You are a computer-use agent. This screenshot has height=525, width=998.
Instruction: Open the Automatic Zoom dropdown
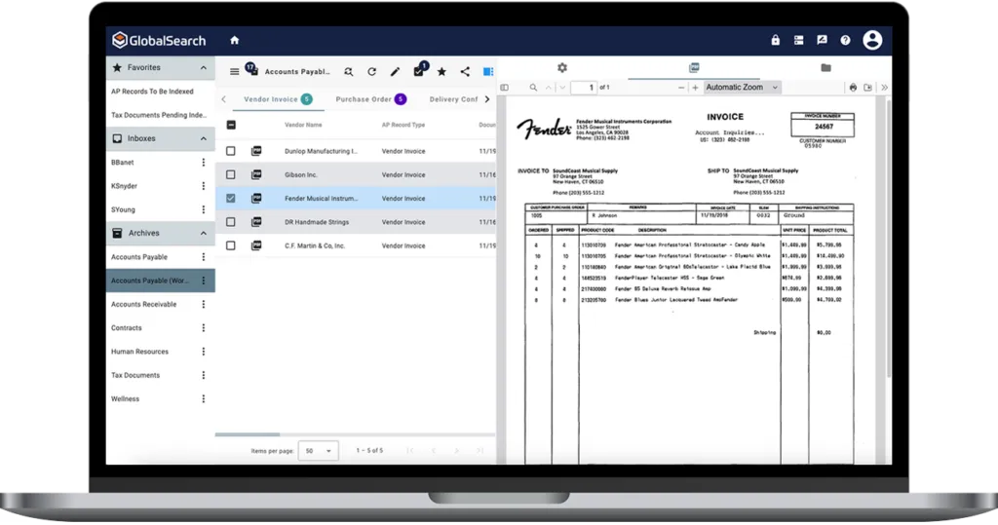pyautogui.click(x=742, y=88)
